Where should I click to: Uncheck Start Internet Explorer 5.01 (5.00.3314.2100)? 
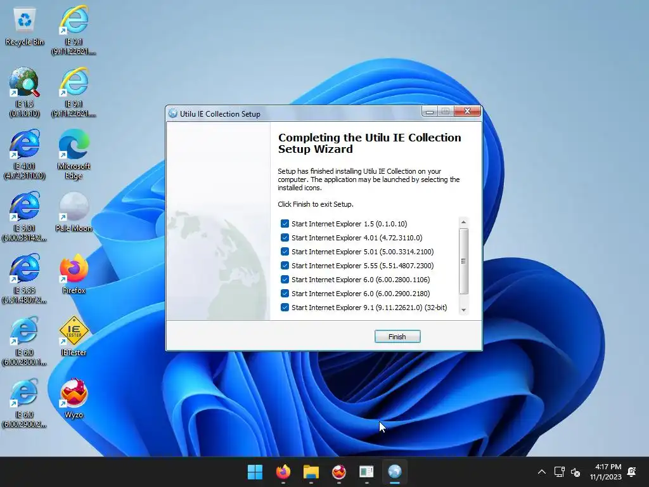click(x=285, y=251)
